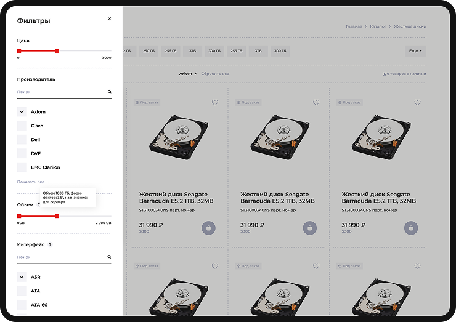Add first top-row product to favorites
This screenshot has height=322, width=456.
tap(215, 102)
